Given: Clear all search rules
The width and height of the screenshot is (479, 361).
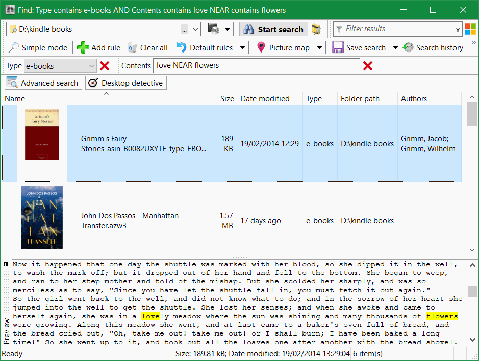Looking at the screenshot, I should [x=147, y=48].
